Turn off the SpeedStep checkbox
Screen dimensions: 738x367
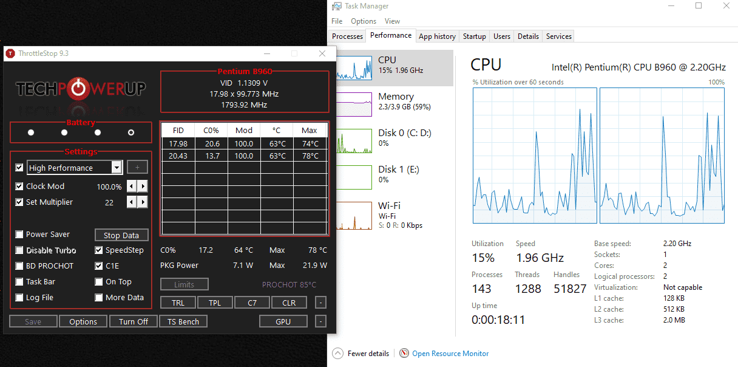(x=99, y=250)
